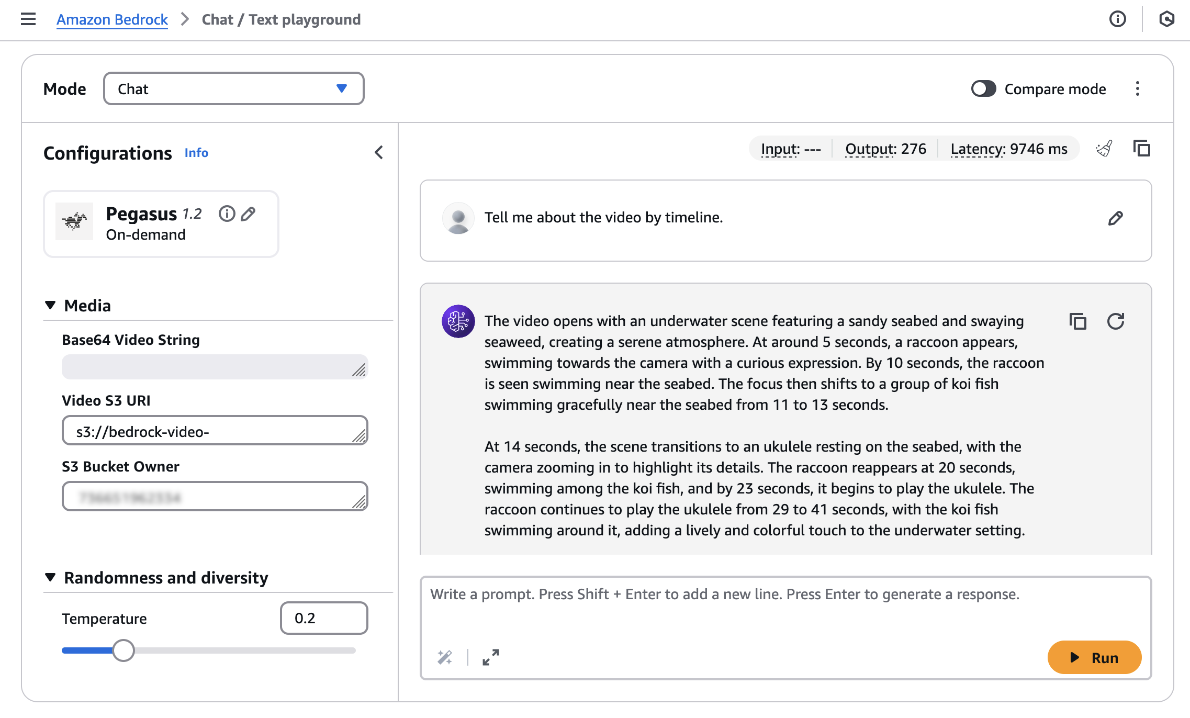Viewport: 1190px width, 718px height.
Task: Open the hamburger navigation menu
Action: 28,19
